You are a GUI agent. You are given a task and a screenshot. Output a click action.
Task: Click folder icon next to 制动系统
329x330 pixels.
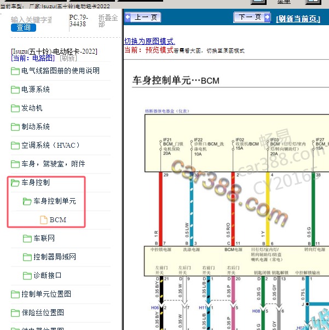click(x=15, y=127)
